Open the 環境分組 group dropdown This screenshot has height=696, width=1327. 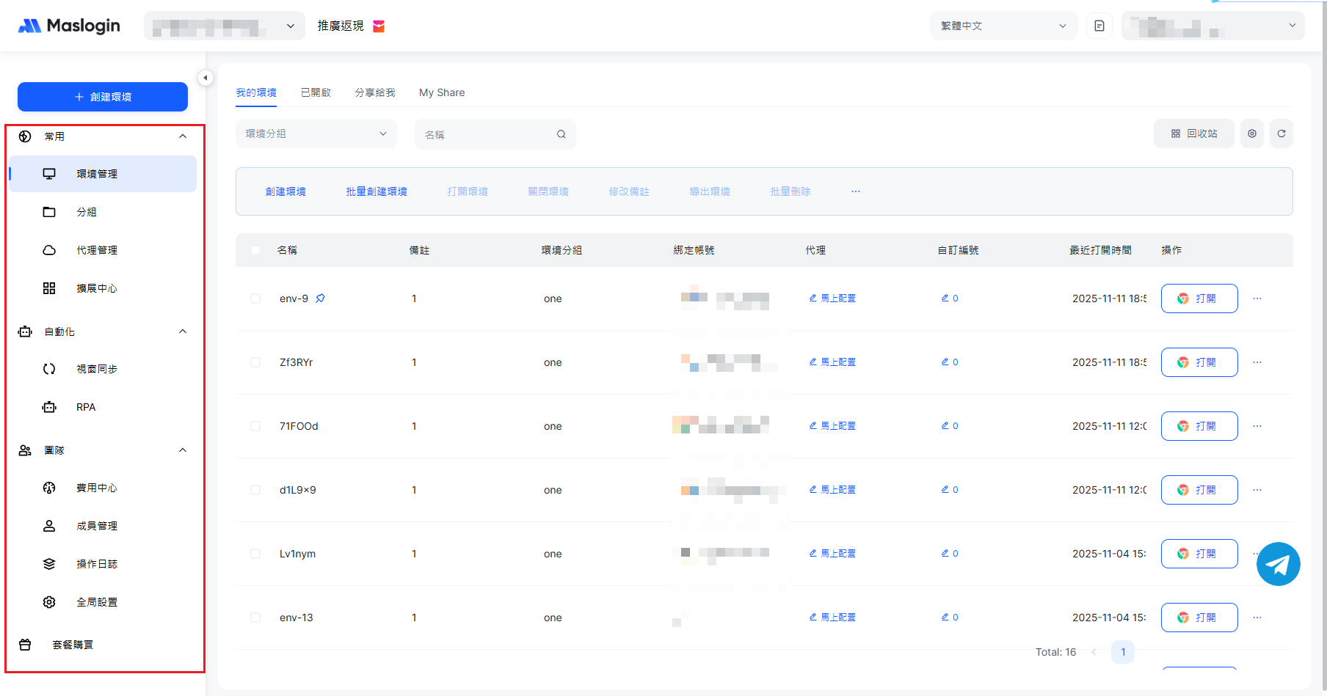(316, 133)
